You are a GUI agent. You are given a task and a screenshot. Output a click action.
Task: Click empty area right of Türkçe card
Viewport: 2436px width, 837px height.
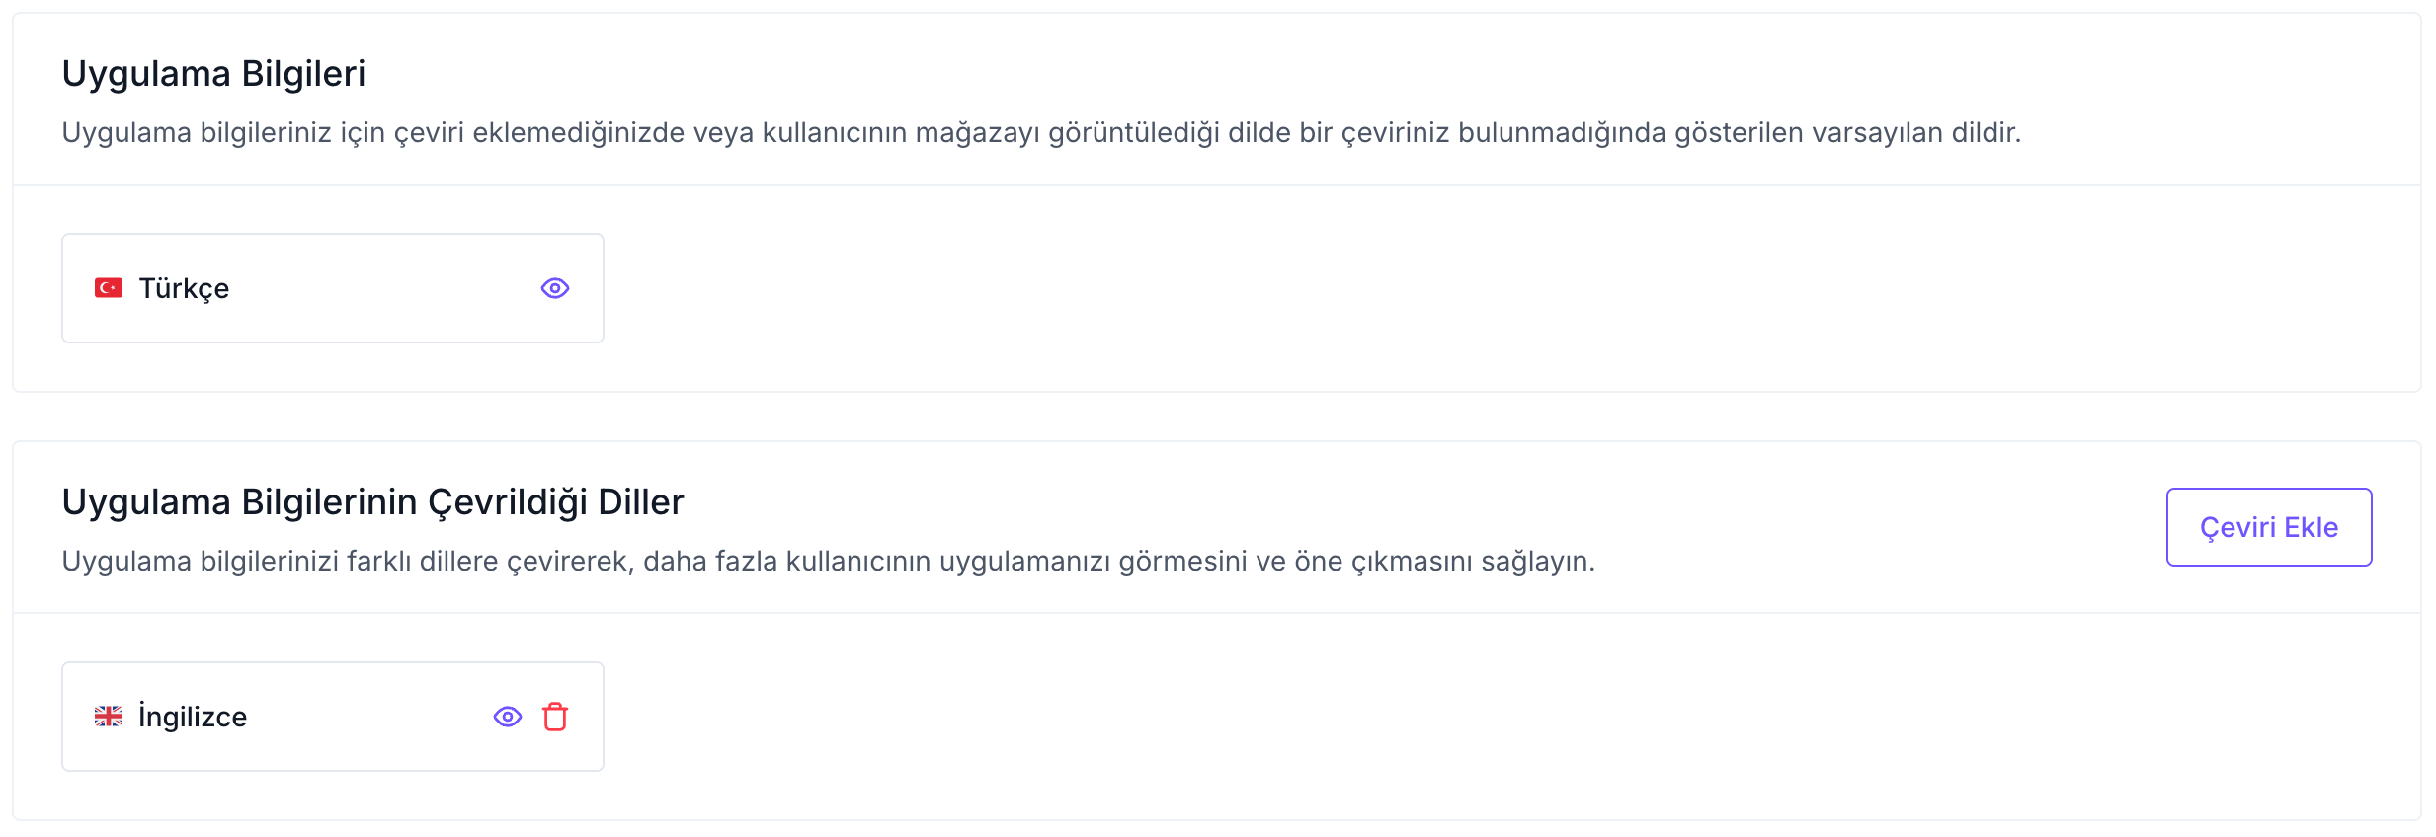coord(1383,288)
